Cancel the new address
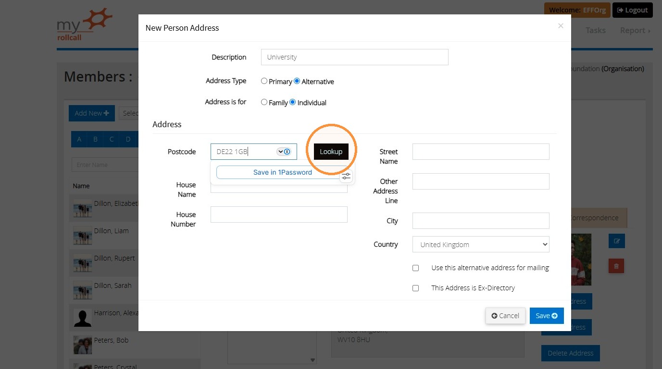This screenshot has width=662, height=369. 505,316
